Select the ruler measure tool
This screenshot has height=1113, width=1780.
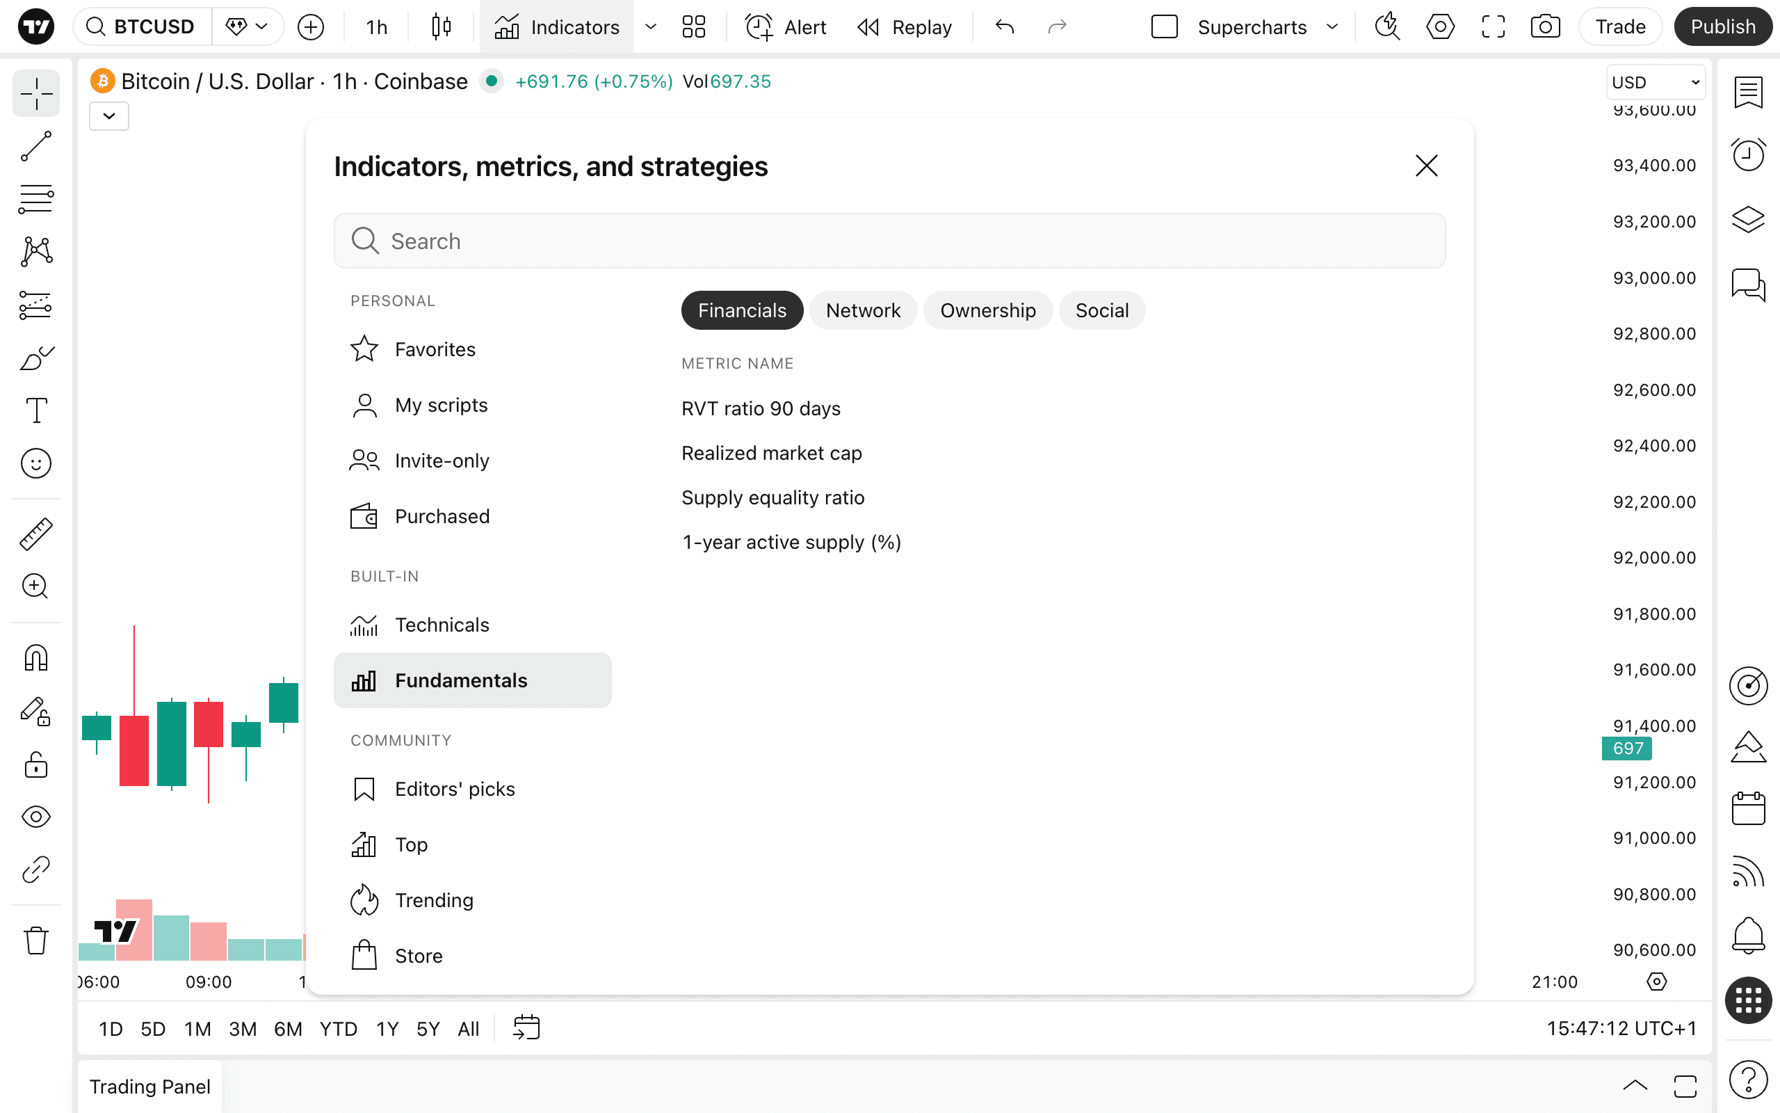click(x=35, y=534)
